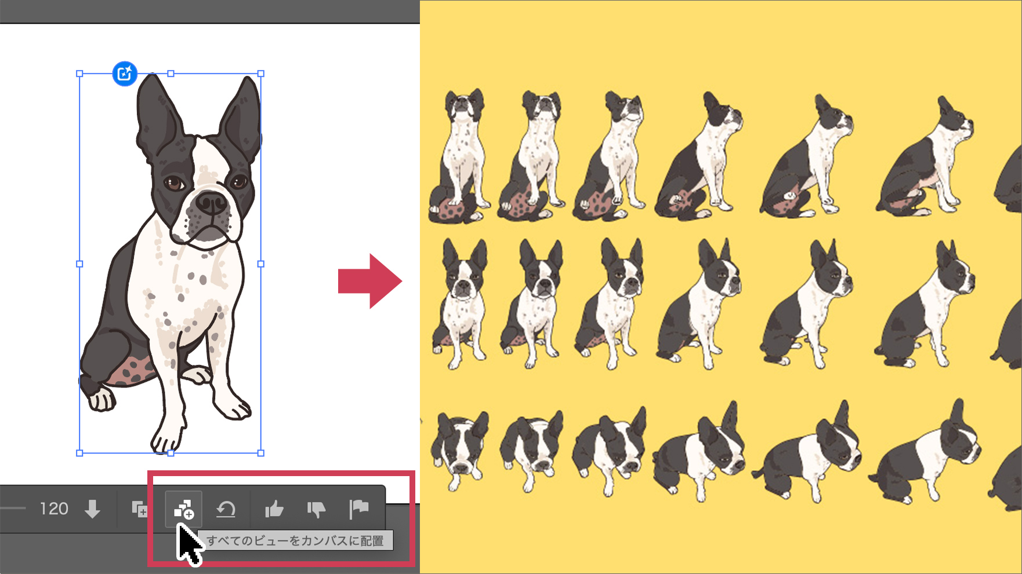The width and height of the screenshot is (1022, 574).
Task: Select the first dog in the middle row
Action: pyautogui.click(x=462, y=304)
